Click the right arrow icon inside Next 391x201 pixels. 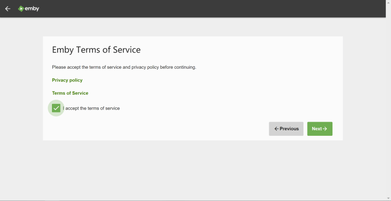[325, 129]
